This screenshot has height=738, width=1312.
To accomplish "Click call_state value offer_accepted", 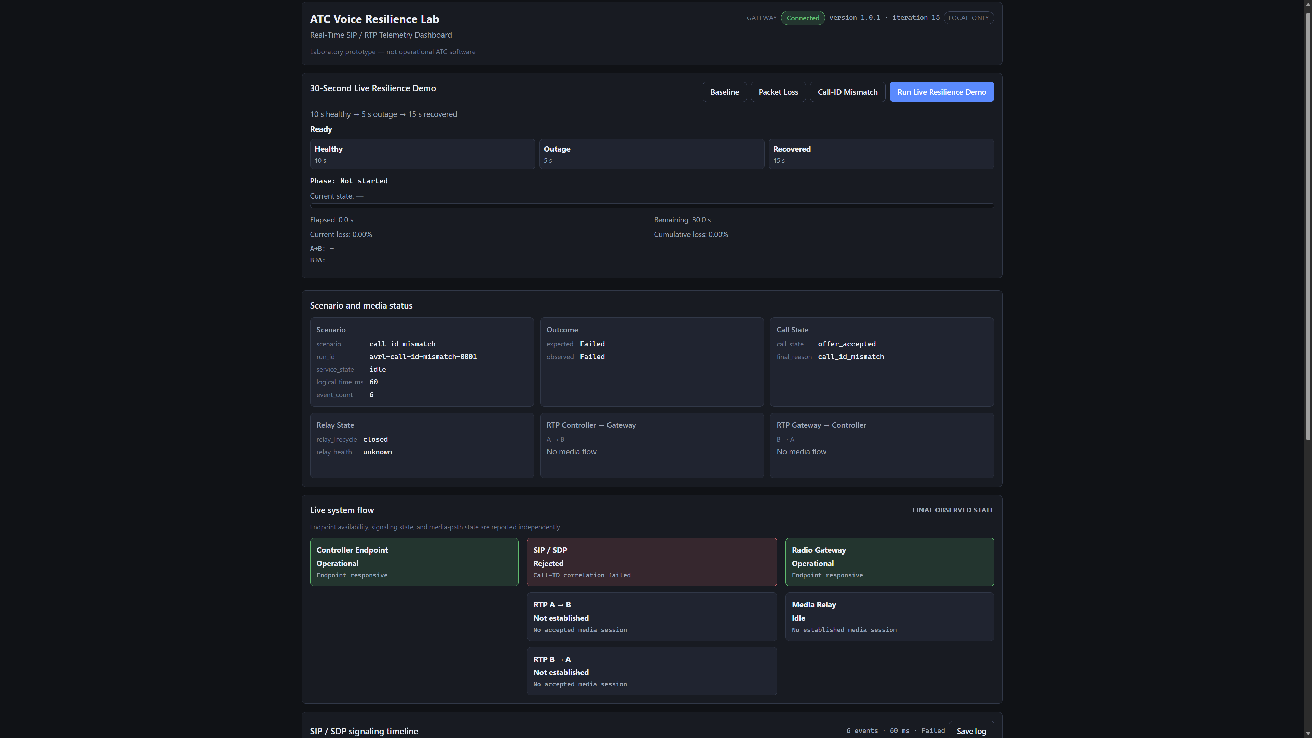I will click(x=847, y=344).
